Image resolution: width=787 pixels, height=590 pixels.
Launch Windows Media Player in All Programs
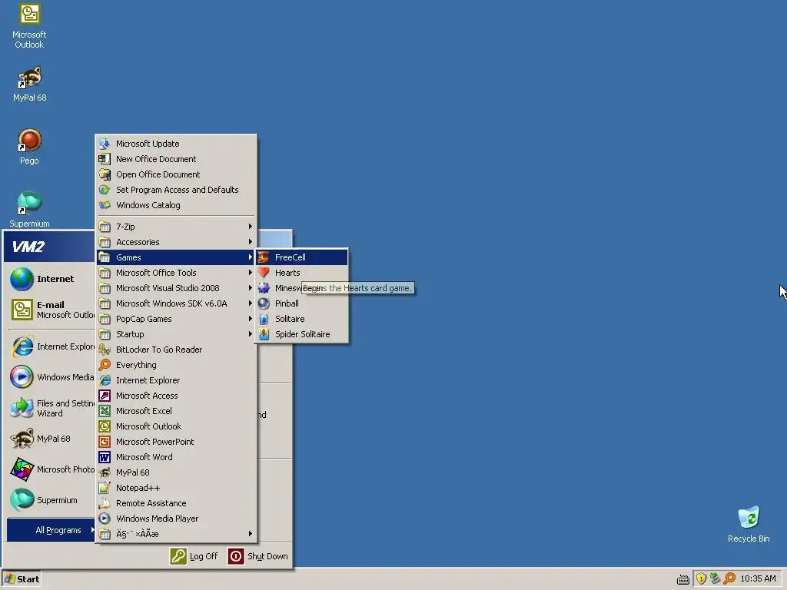[x=176, y=519]
